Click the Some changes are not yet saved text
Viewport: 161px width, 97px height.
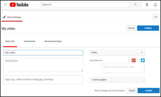click(x=110, y=90)
